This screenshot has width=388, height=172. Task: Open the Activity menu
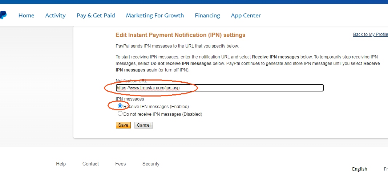56,16
